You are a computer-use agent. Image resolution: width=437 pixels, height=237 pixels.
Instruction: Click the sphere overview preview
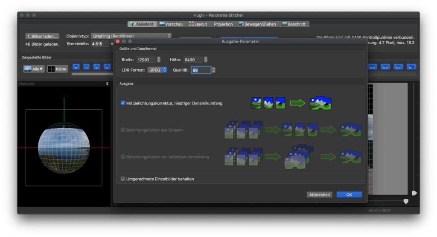pyautogui.click(x=64, y=148)
